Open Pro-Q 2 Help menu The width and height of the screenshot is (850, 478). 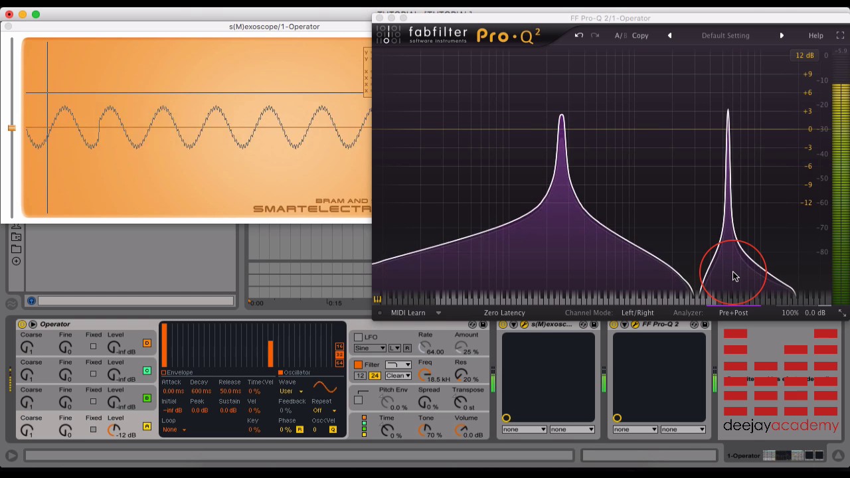point(815,35)
